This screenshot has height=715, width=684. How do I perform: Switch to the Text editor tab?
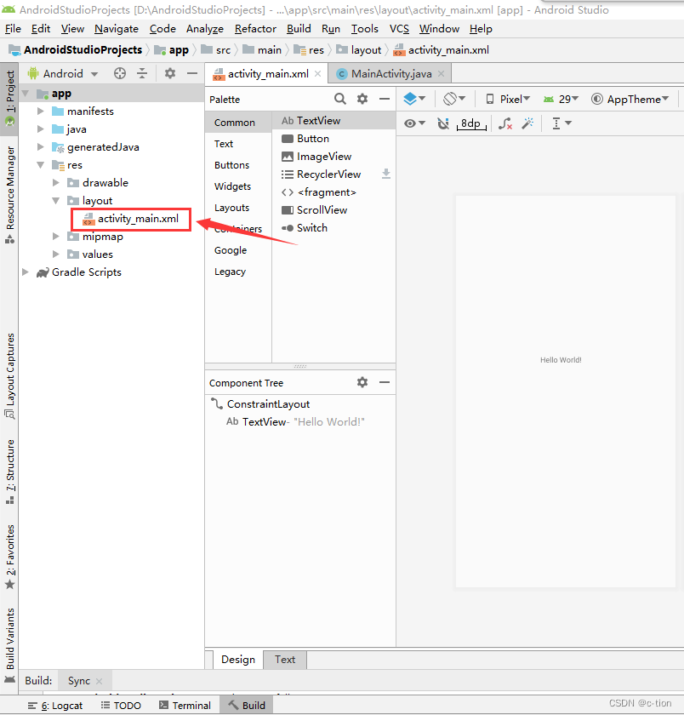(285, 660)
